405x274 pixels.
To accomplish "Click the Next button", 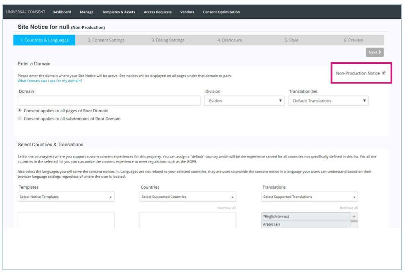I will (x=375, y=52).
